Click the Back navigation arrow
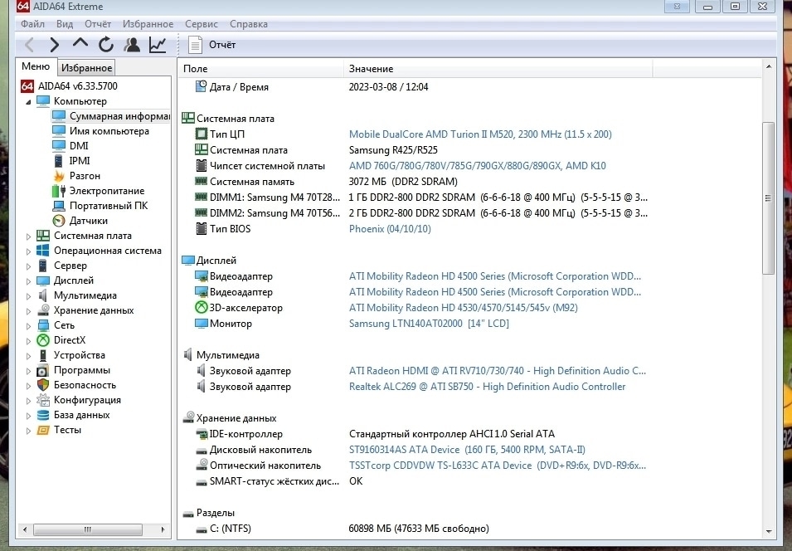Image resolution: width=792 pixels, height=551 pixels. click(x=30, y=45)
